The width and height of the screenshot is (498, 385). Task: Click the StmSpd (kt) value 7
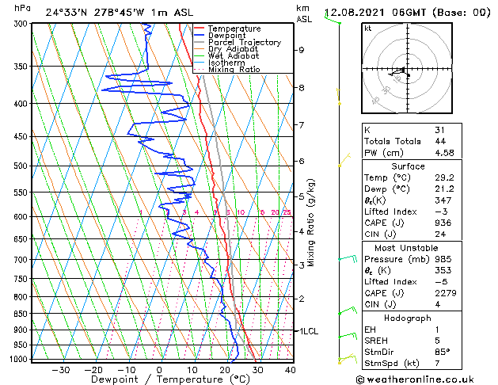coord(437,363)
